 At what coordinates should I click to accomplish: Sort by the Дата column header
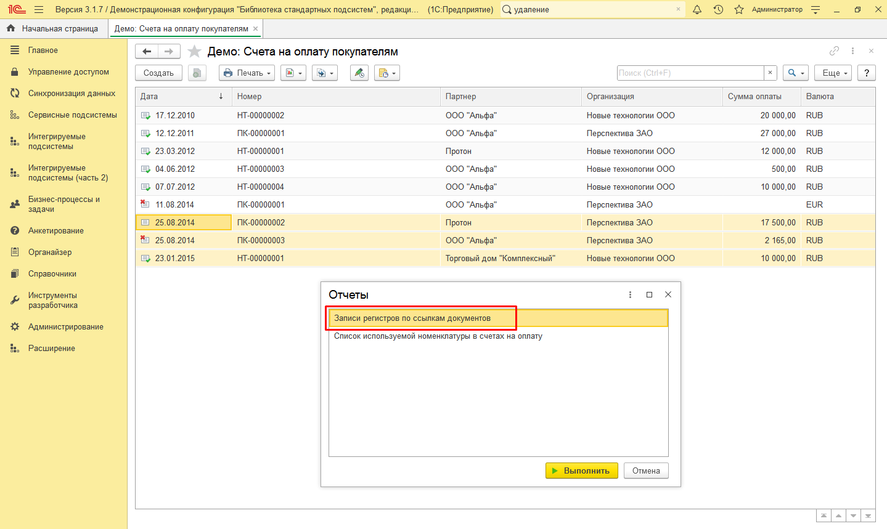[x=184, y=97]
